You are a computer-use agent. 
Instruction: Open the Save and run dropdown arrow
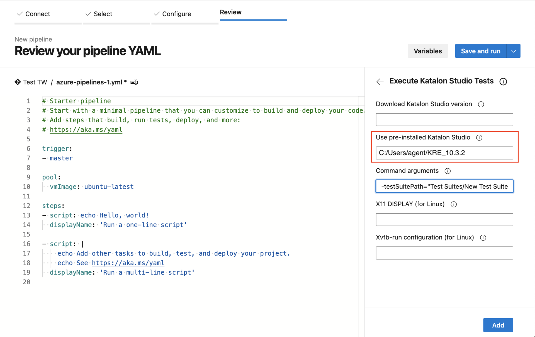(514, 51)
